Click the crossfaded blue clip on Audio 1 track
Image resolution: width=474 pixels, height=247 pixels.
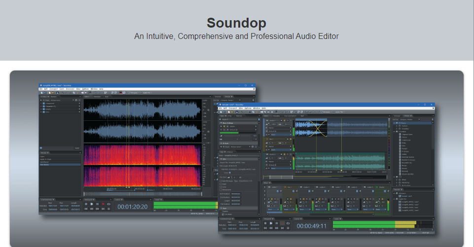tap(311, 128)
